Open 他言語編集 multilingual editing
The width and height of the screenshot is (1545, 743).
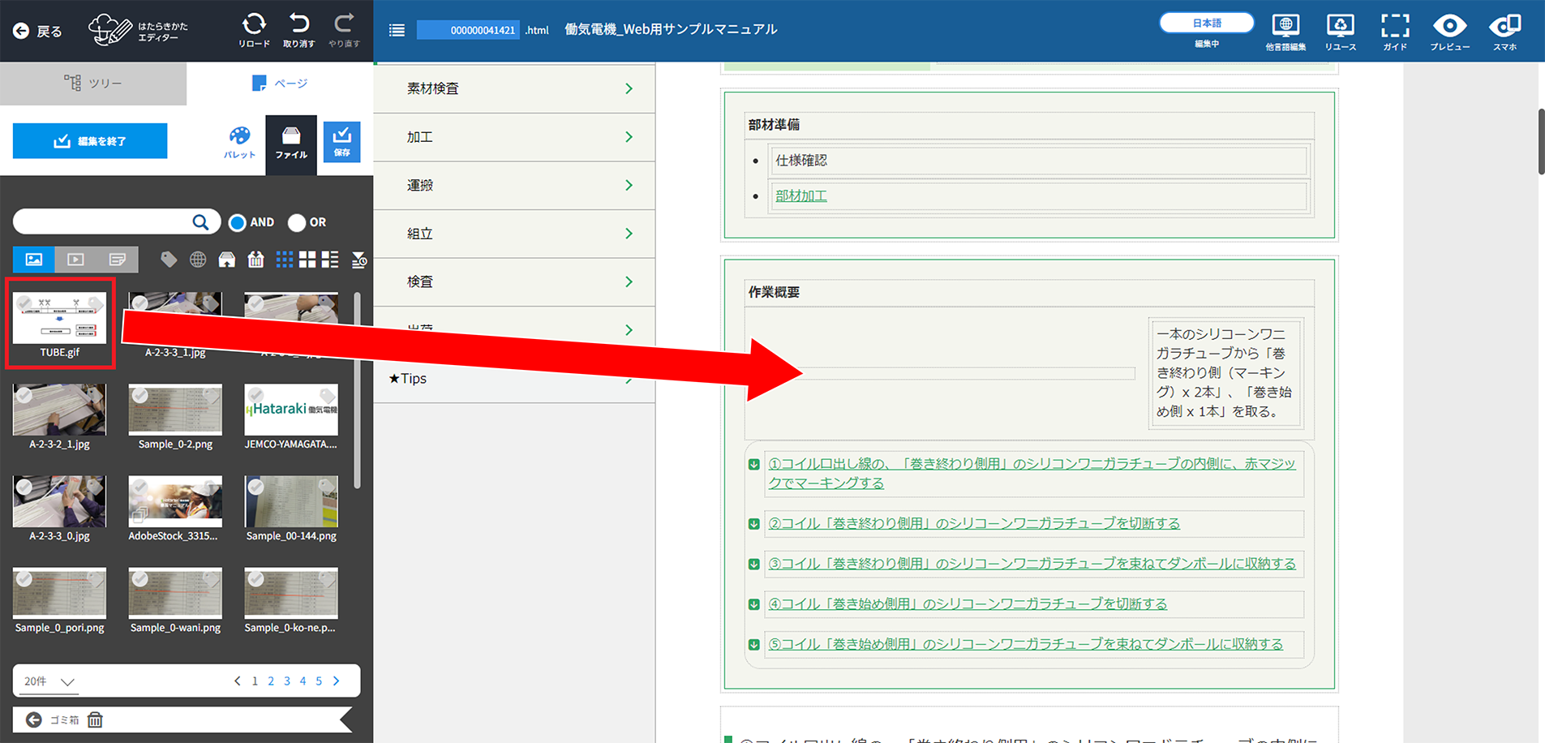click(1285, 27)
